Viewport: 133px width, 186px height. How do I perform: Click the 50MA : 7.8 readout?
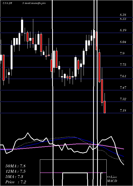point(15,166)
